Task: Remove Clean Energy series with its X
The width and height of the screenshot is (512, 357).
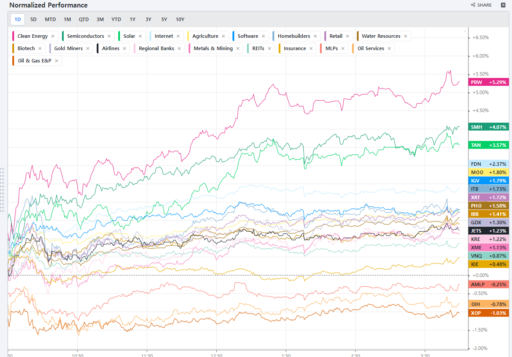Action: [x=53, y=36]
